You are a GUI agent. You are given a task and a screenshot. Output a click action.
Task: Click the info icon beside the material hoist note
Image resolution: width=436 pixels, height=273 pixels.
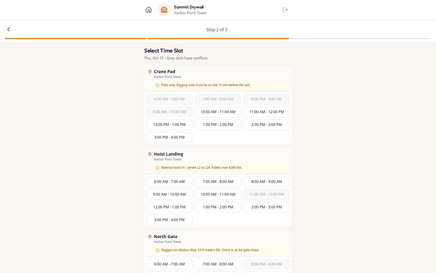[x=157, y=168]
